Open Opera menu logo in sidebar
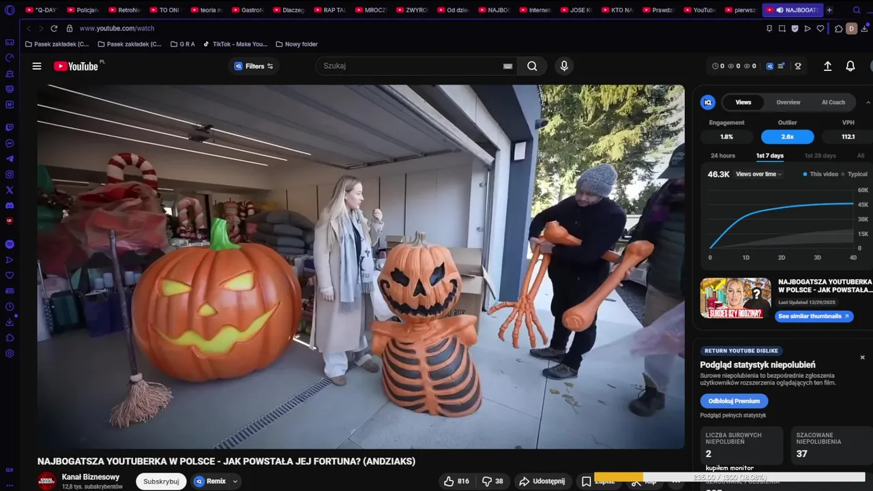Screen dimensions: 873x491 [x=10, y=10]
